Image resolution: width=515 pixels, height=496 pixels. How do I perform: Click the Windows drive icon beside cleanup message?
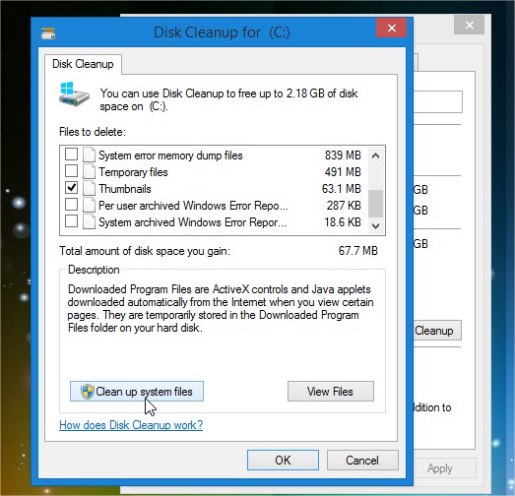coord(74,93)
